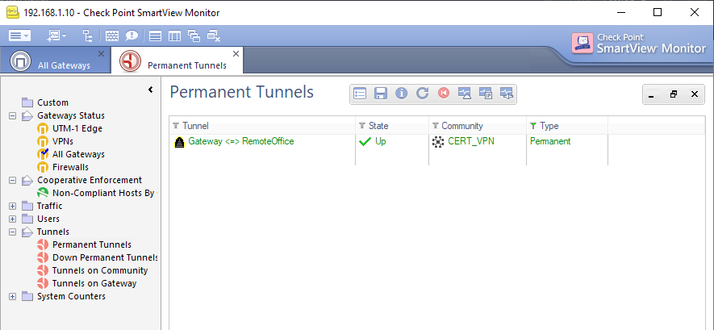This screenshot has height=330, width=714.
Task: Open the main application menu button
Action: (x=19, y=36)
